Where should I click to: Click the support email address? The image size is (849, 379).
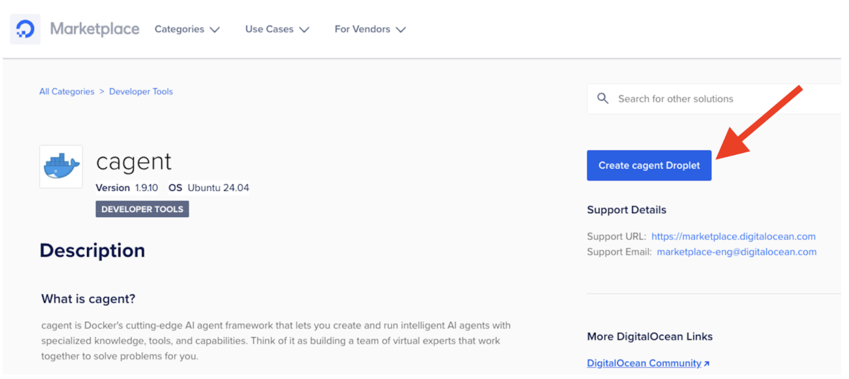pos(737,252)
